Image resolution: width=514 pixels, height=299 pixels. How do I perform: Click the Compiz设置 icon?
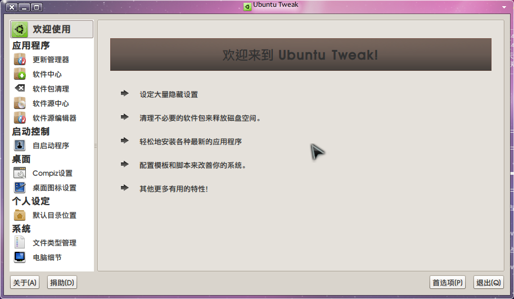20,173
